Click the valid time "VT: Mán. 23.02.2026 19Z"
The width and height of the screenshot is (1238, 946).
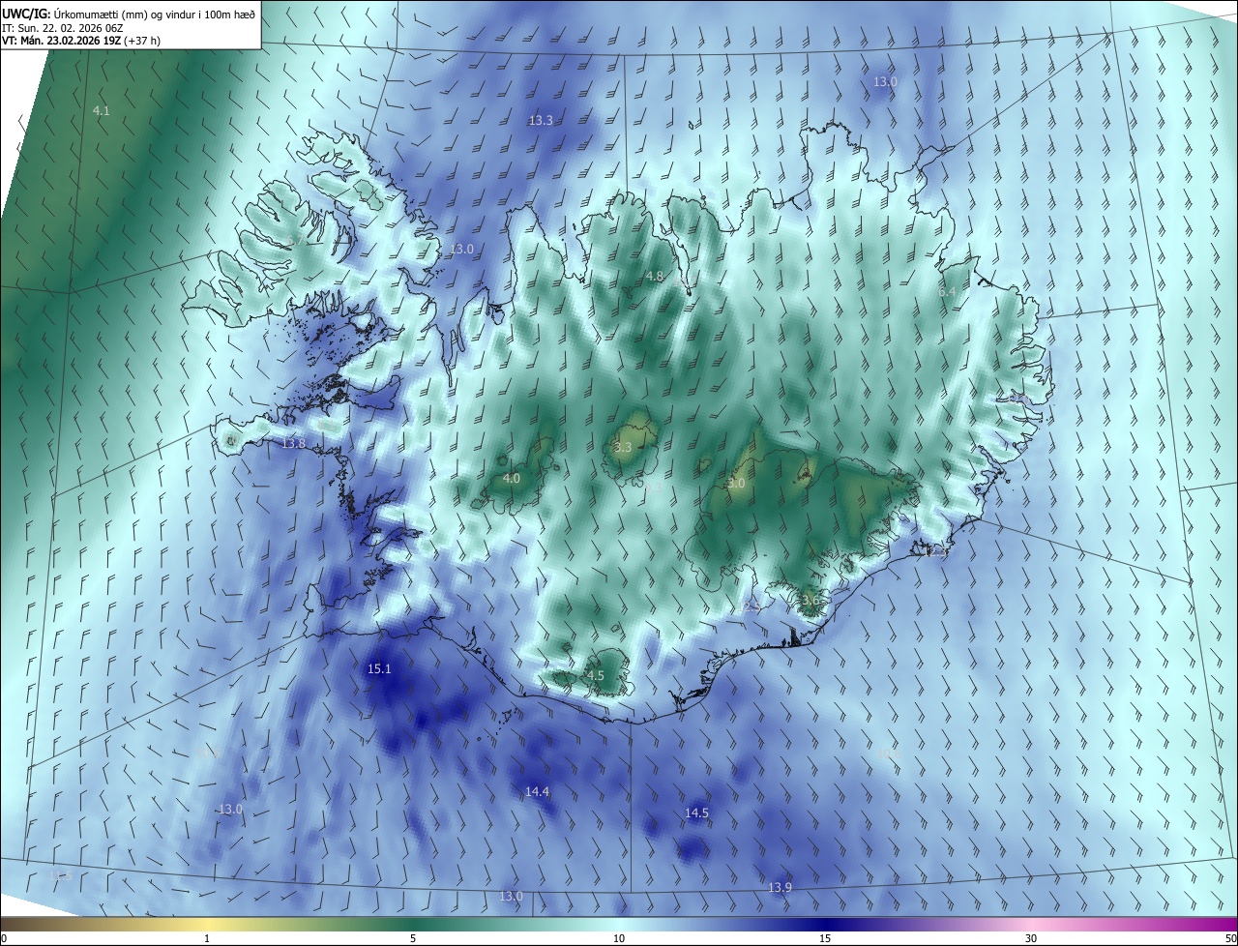(61, 41)
